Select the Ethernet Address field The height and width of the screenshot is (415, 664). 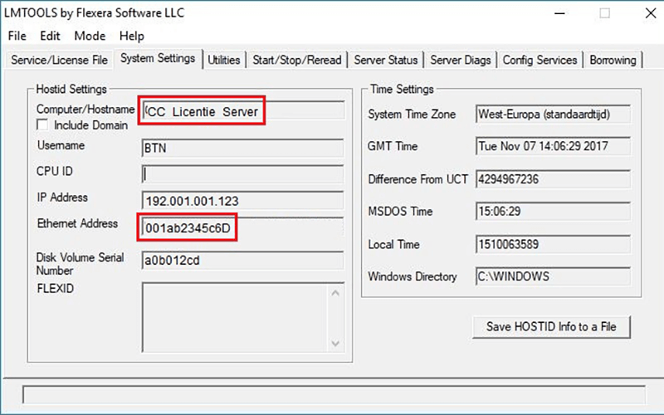click(x=242, y=226)
